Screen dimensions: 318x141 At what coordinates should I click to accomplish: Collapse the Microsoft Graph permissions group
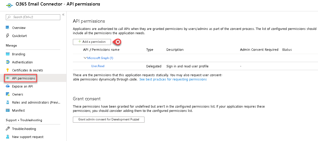point(85,58)
